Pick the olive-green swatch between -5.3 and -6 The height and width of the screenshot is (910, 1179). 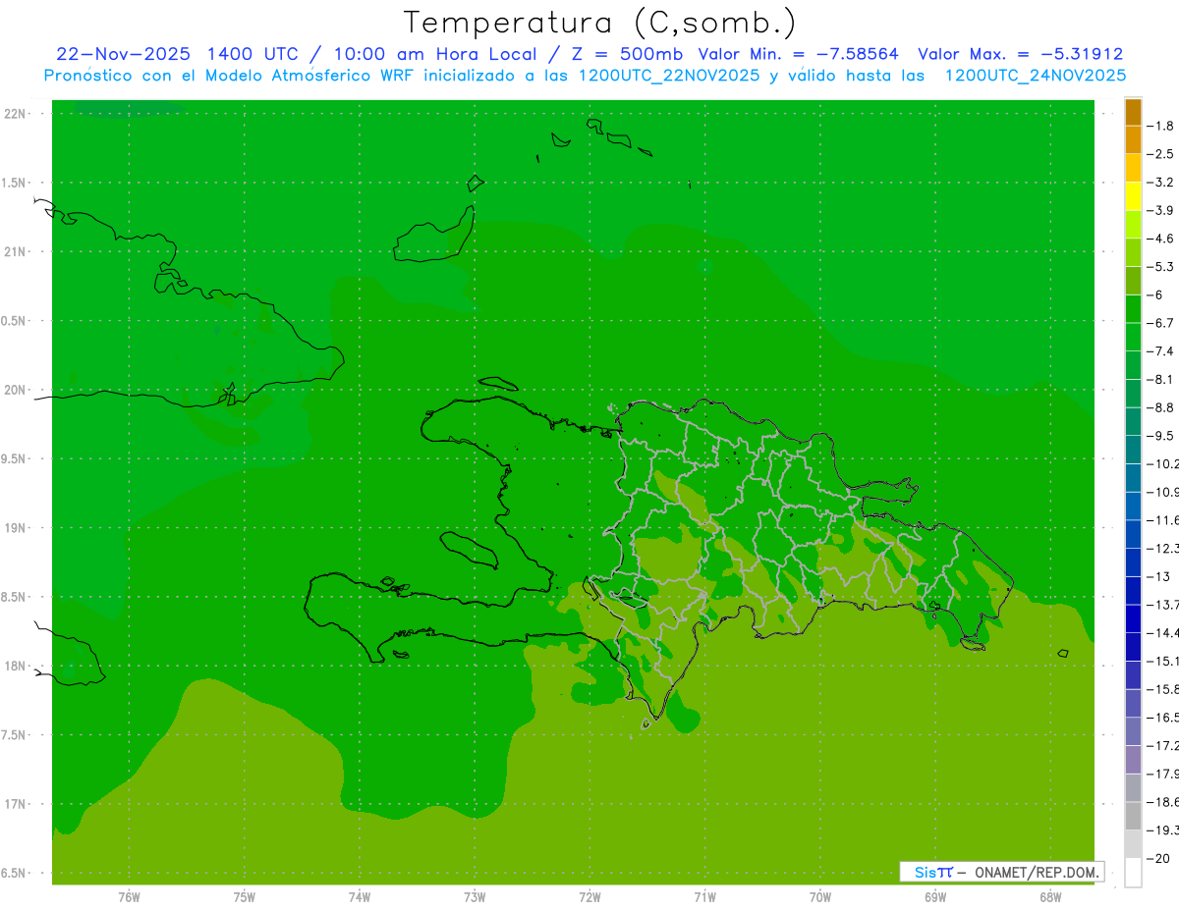coord(1133,281)
